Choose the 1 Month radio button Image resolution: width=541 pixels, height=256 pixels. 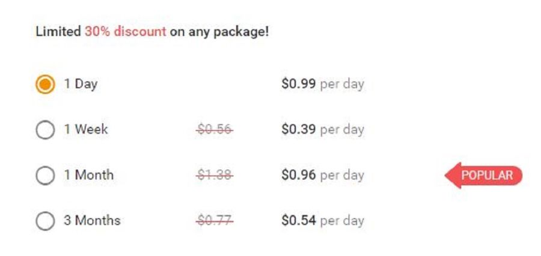[x=45, y=176]
